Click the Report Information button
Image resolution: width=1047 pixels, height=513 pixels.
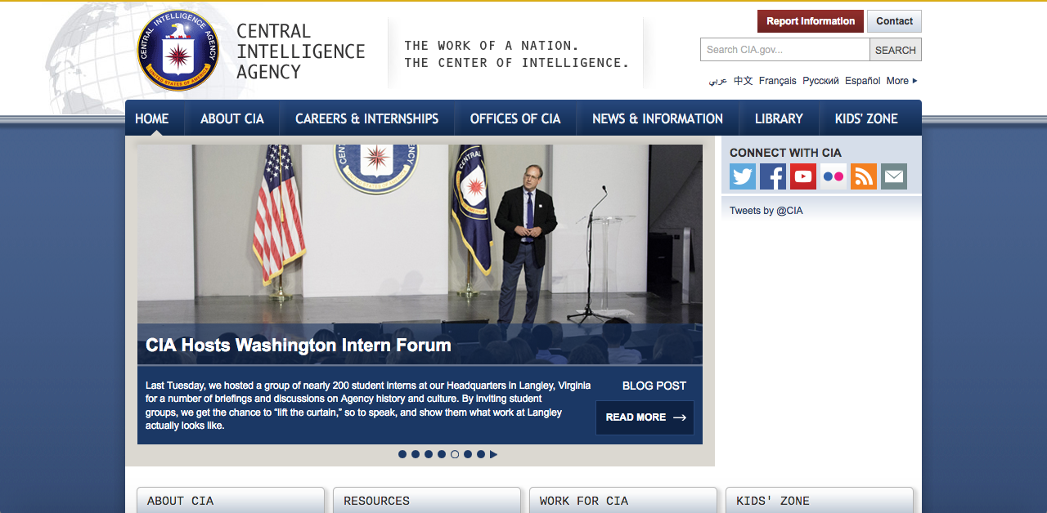[811, 21]
